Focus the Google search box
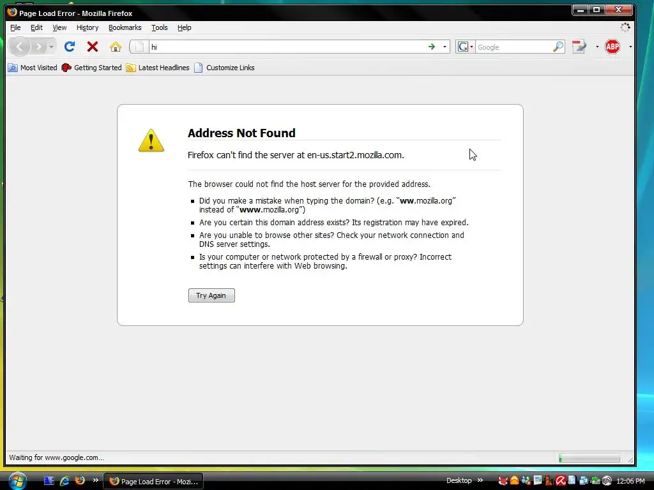The image size is (654, 490). [514, 47]
